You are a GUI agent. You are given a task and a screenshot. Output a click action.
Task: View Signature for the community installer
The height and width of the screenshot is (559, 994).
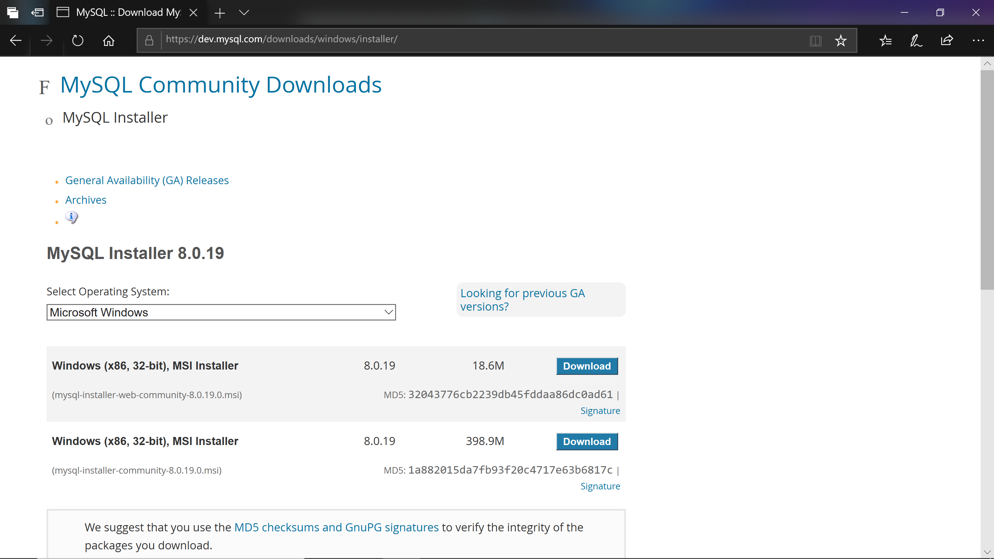click(600, 486)
